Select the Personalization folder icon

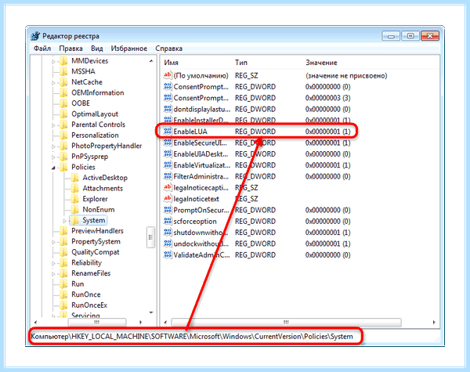pyautogui.click(x=63, y=135)
